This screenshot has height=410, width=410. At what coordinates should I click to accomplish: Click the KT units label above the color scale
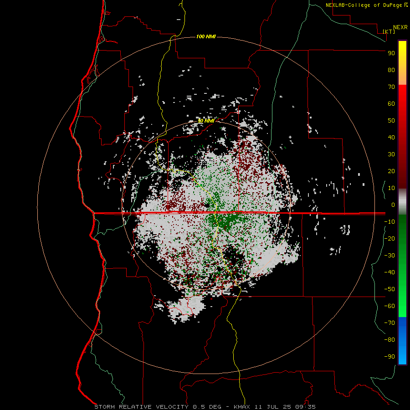(389, 31)
